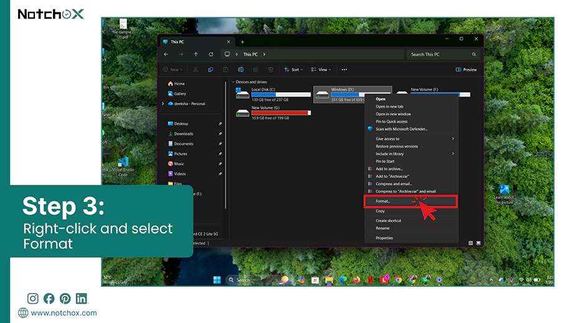Click the Windows Start button
This screenshot has width=574, height=323.
click(217, 280)
